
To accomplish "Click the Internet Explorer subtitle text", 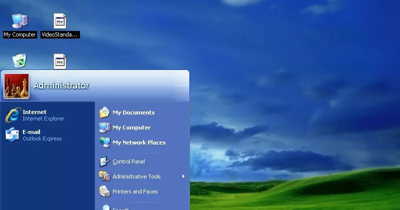I will 43,118.
